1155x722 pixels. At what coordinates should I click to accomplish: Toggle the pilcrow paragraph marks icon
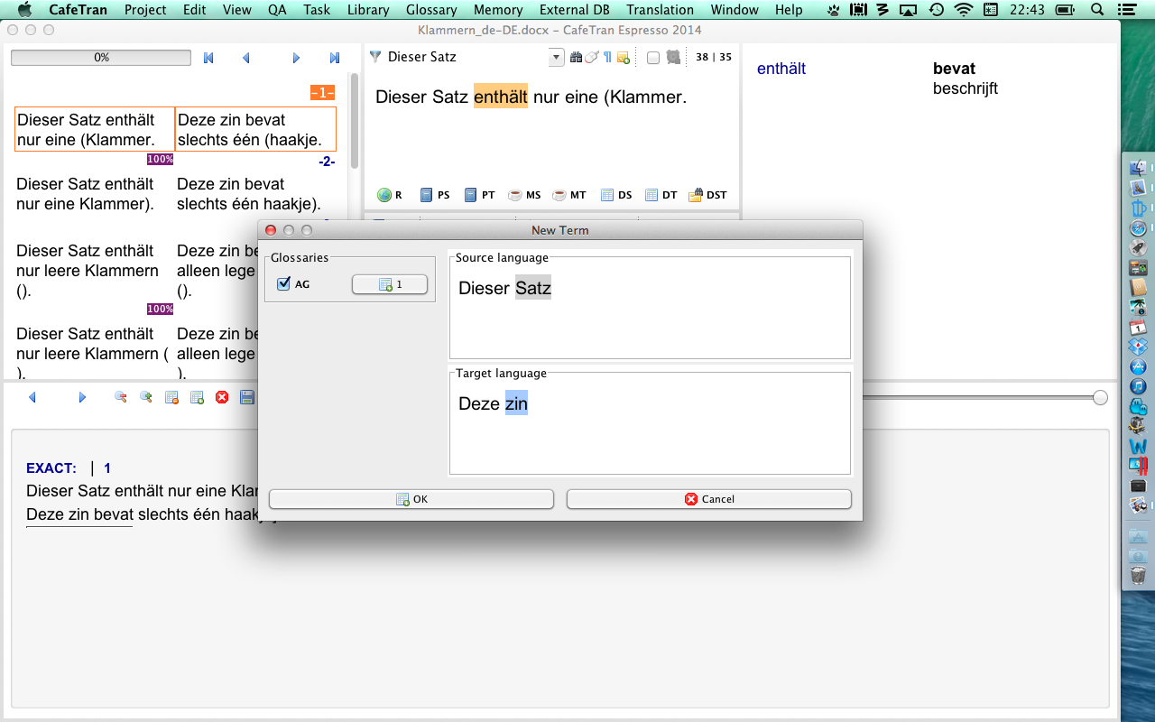click(x=607, y=58)
